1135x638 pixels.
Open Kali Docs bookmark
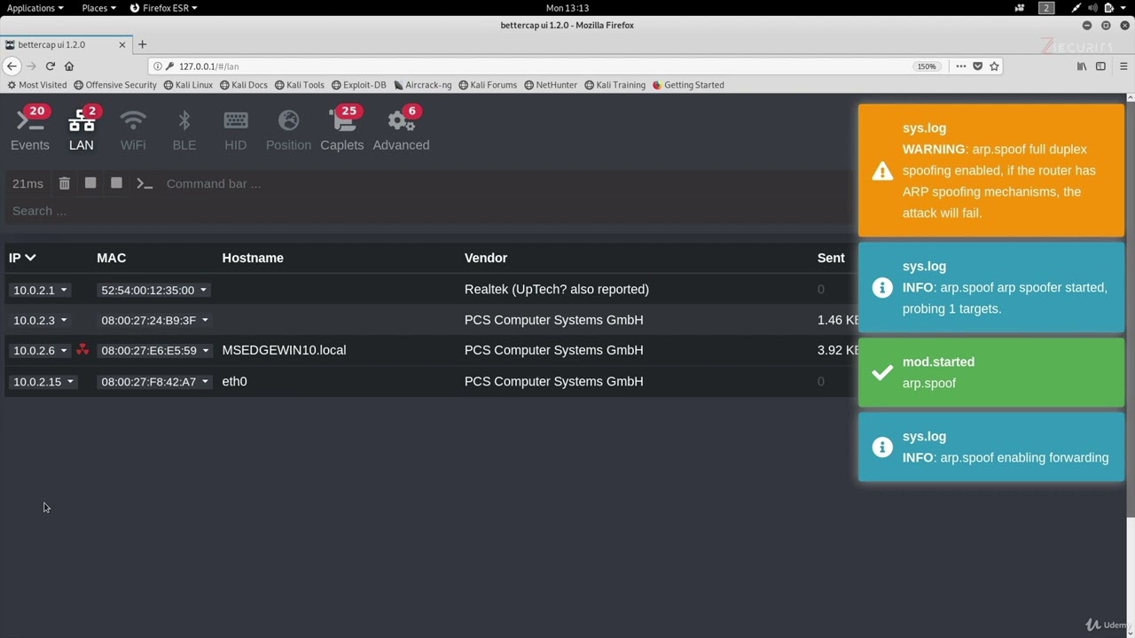(244, 85)
